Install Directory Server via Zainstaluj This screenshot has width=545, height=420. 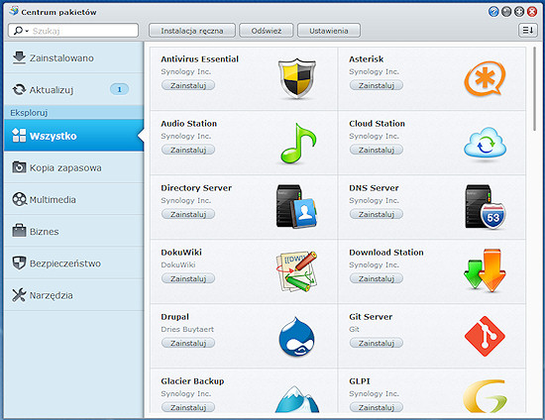point(188,214)
